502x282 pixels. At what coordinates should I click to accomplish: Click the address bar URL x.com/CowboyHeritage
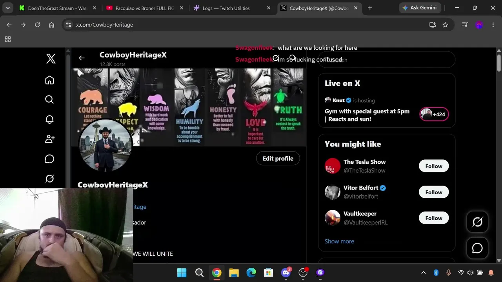pyautogui.click(x=104, y=25)
